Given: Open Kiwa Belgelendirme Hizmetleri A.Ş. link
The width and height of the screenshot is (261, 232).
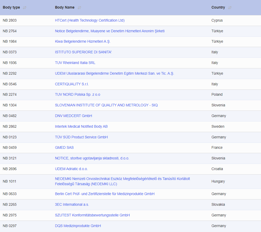Looking at the screenshot, I should tap(83, 42).
